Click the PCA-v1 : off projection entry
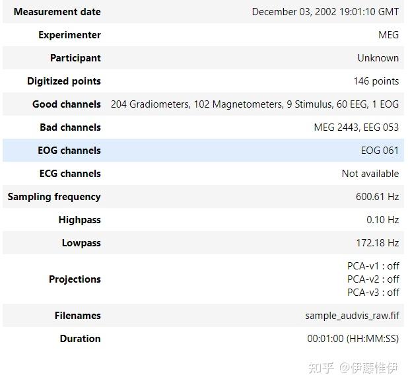This screenshot has height=385, width=408. (x=373, y=266)
